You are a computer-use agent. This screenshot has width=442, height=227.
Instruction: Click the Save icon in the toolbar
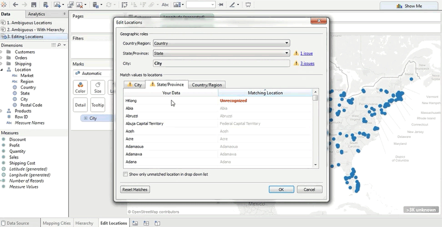[35, 5]
